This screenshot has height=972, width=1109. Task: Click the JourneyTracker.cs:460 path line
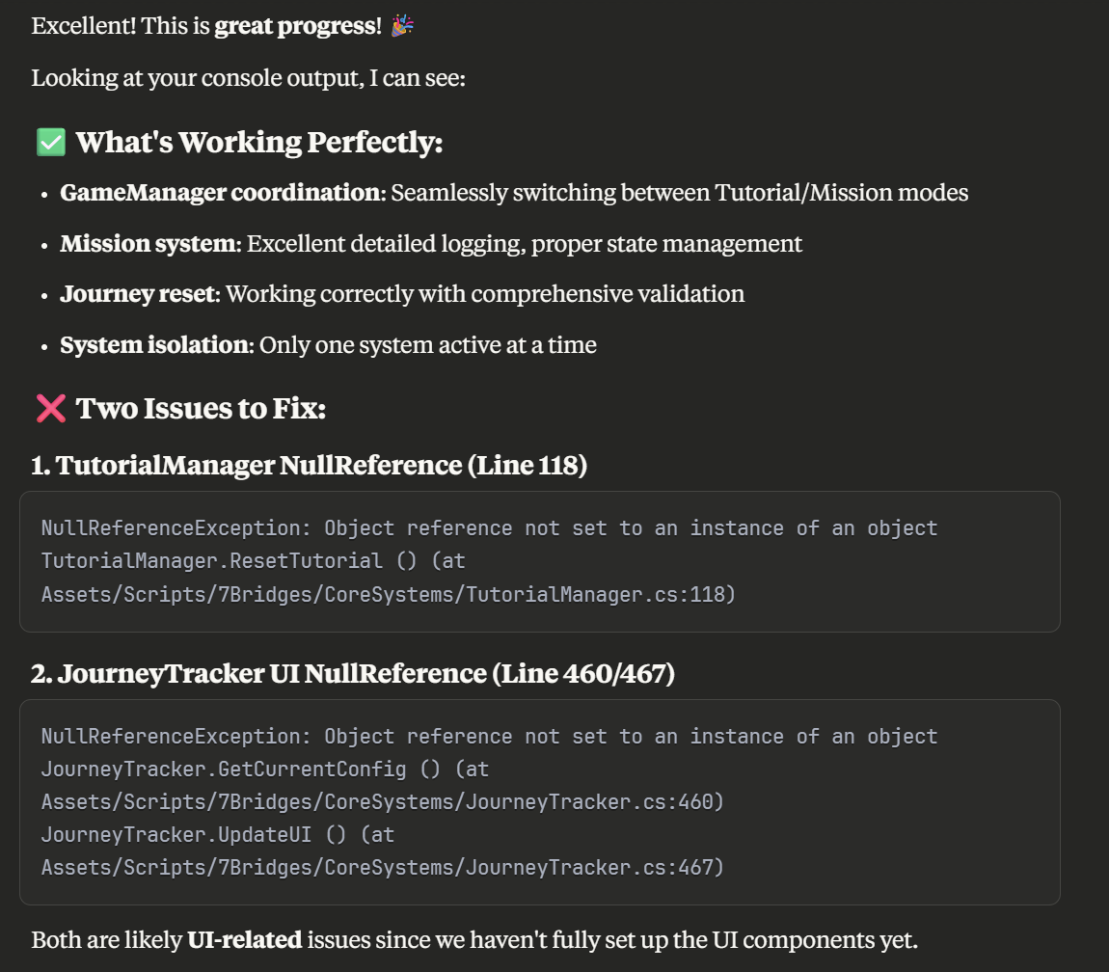pos(383,801)
